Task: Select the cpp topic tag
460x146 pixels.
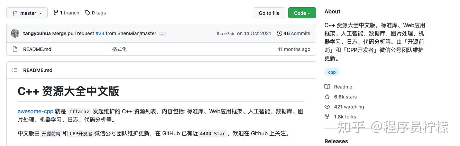Action: [x=332, y=72]
